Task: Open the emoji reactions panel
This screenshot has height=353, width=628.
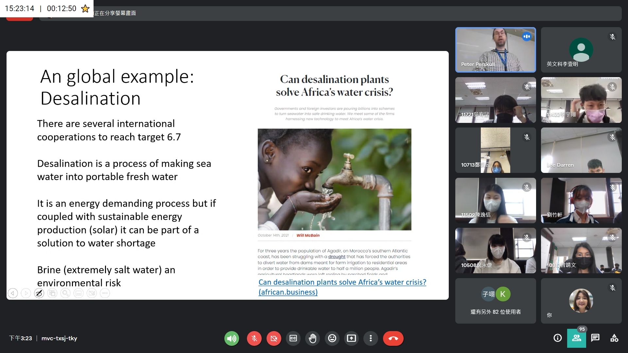Action: pos(332,338)
